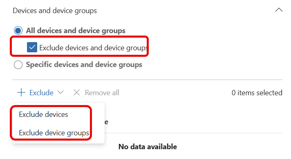
Task: Click the 0 items selected text
Action: coord(257,93)
